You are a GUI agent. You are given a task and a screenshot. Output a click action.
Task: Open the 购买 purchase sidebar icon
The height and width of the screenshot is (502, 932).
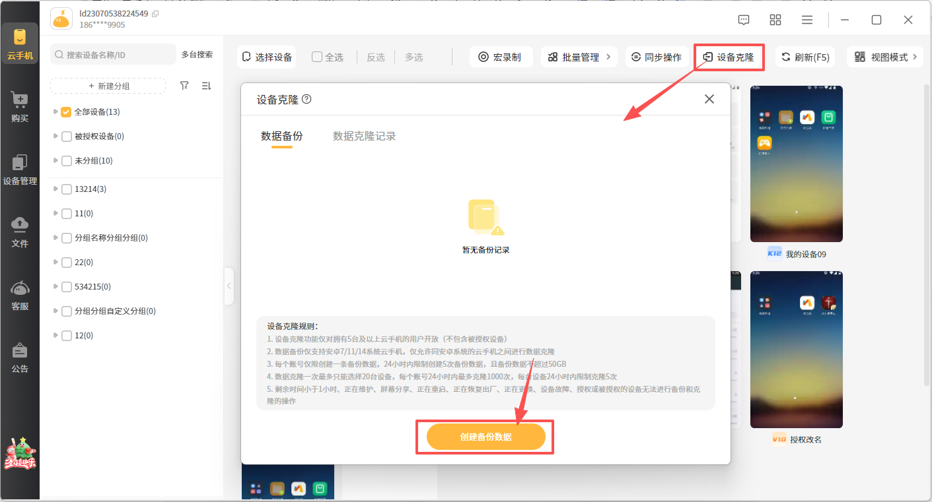pos(20,107)
